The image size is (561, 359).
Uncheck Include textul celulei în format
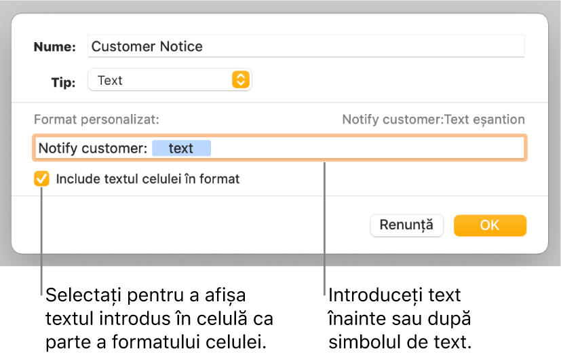pyautogui.click(x=41, y=178)
